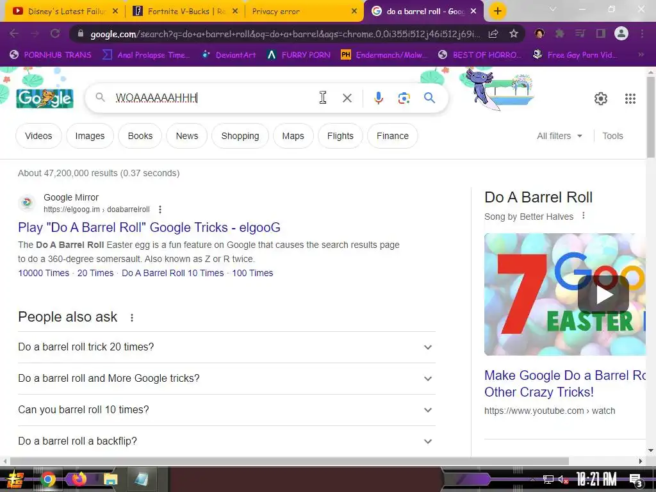The image size is (656, 492).
Task: Select the Maps filter
Action: click(293, 136)
